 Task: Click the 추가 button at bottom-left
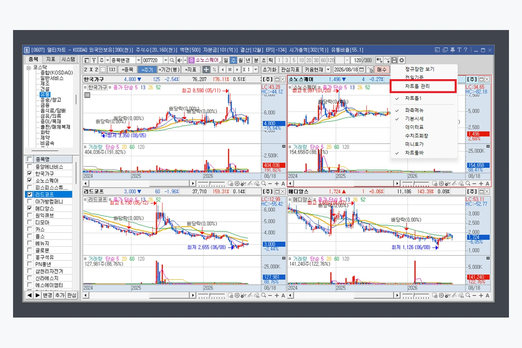(x=60, y=295)
